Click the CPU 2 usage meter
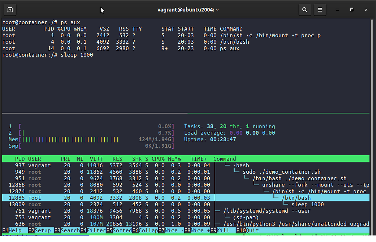Image resolution: width=376 pixels, height=242 pixels. click(x=91, y=133)
